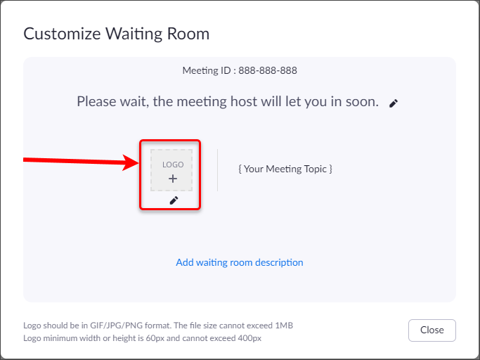Click the Customize Waiting Room heading
Viewport: 480px width, 360px height.
pos(117,33)
